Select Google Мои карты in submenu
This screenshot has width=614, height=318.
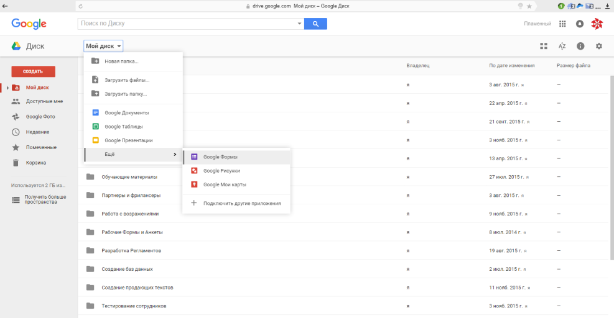tap(236, 184)
